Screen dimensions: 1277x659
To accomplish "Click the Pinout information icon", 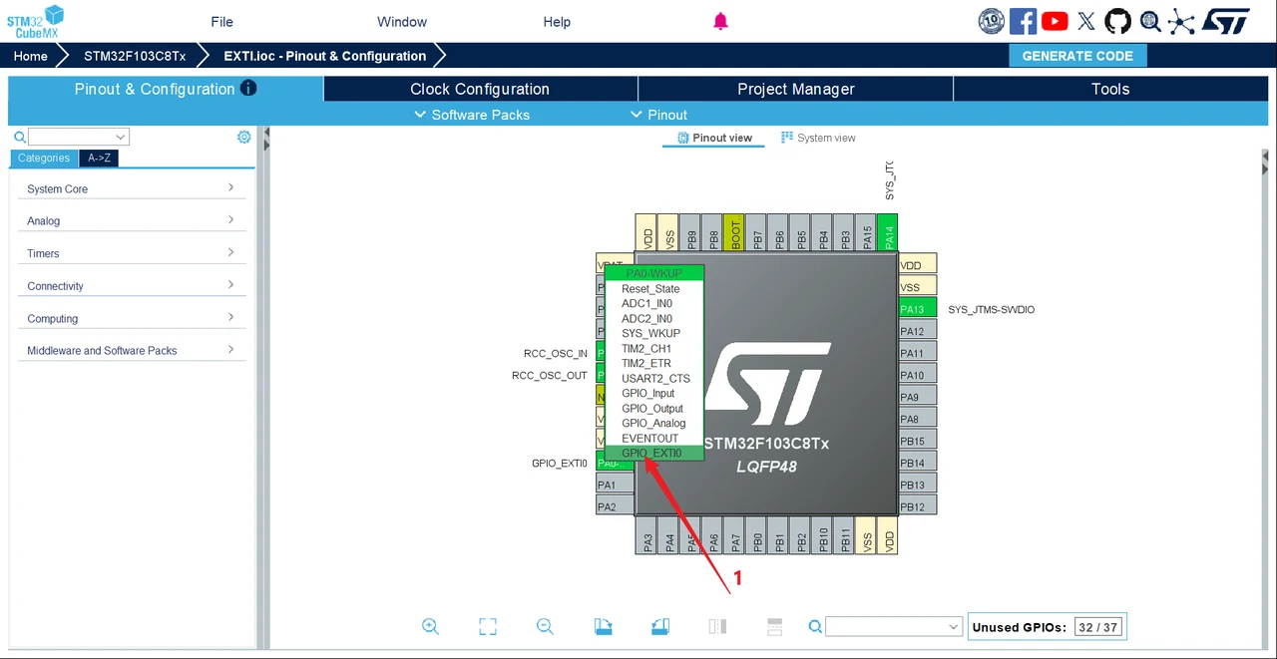I will coord(248,88).
